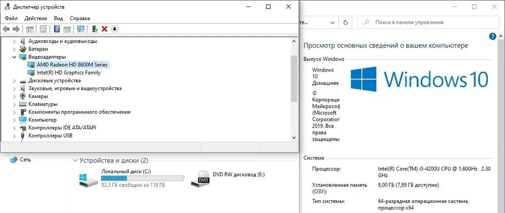This screenshot has height=213, width=505.
Task: Click the device tree vertical scrollbar
Action: click(x=294, y=78)
